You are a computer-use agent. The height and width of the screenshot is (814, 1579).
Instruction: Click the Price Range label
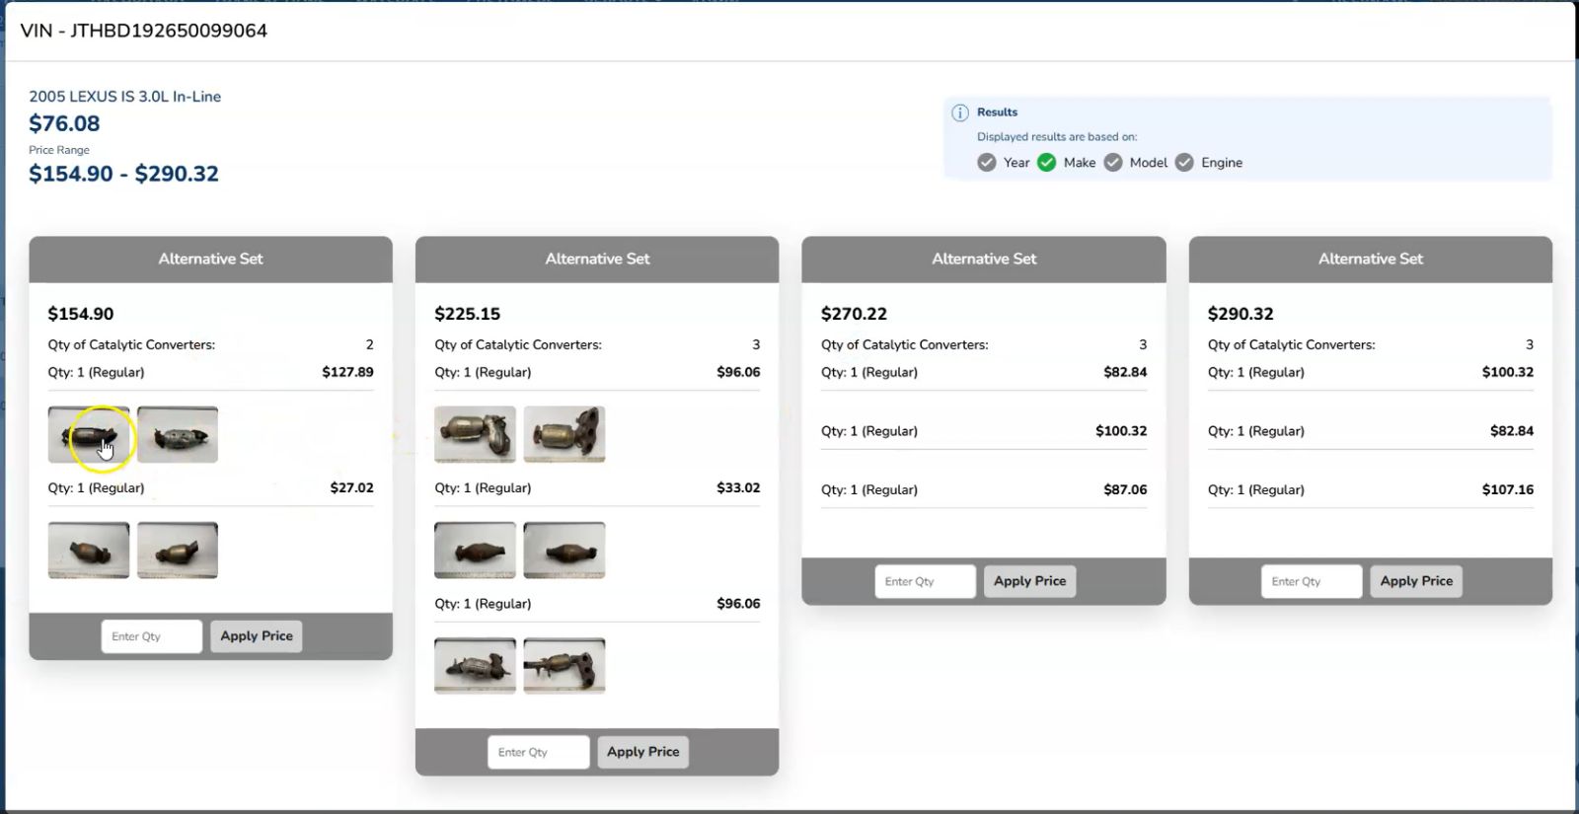(x=59, y=150)
